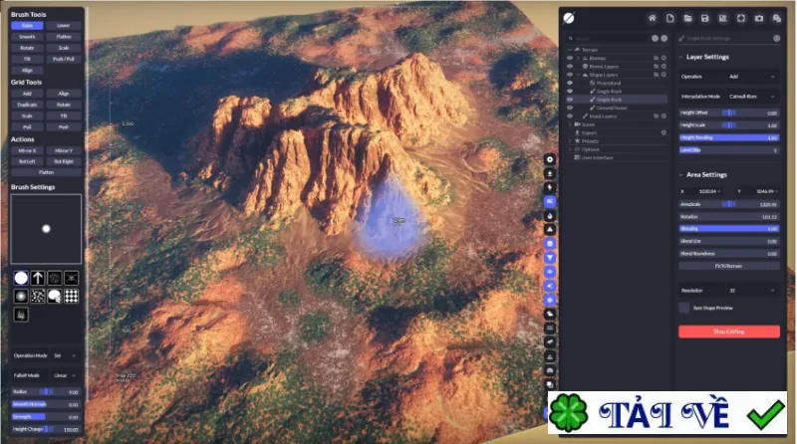The image size is (797, 444).
Task: Click the funnel filter icon in vertical toolbar
Action: (x=550, y=258)
